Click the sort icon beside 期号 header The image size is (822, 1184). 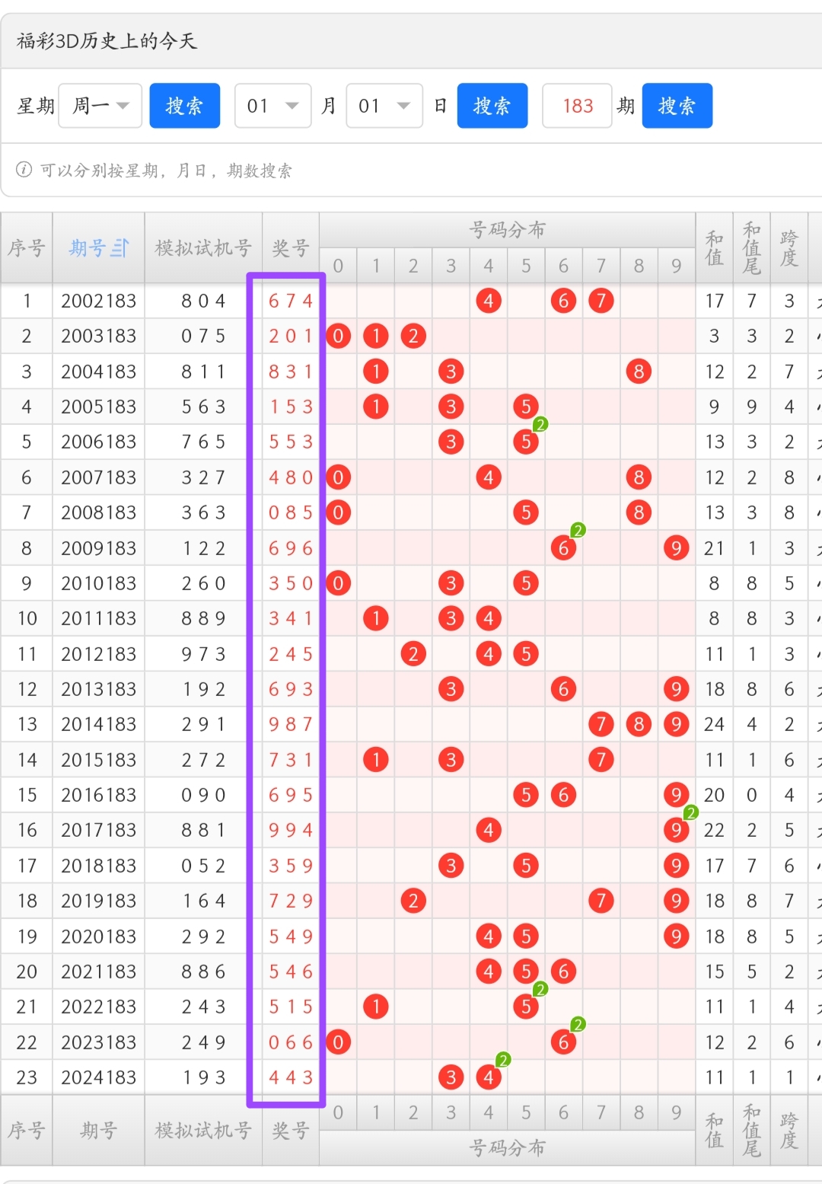pos(120,248)
